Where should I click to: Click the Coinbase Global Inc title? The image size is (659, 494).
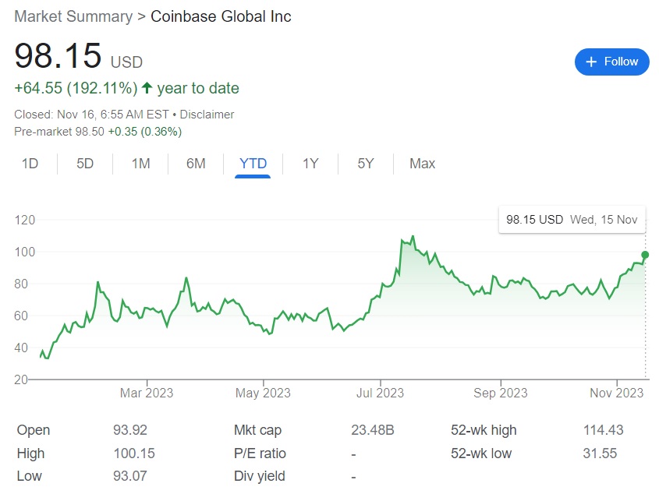[x=222, y=16]
